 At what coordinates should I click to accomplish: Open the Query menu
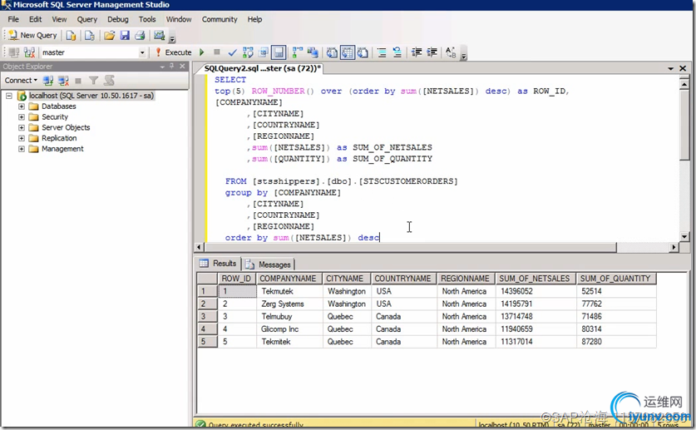[86, 19]
